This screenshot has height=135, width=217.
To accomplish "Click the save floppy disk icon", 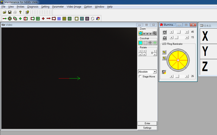I will click(9, 12).
